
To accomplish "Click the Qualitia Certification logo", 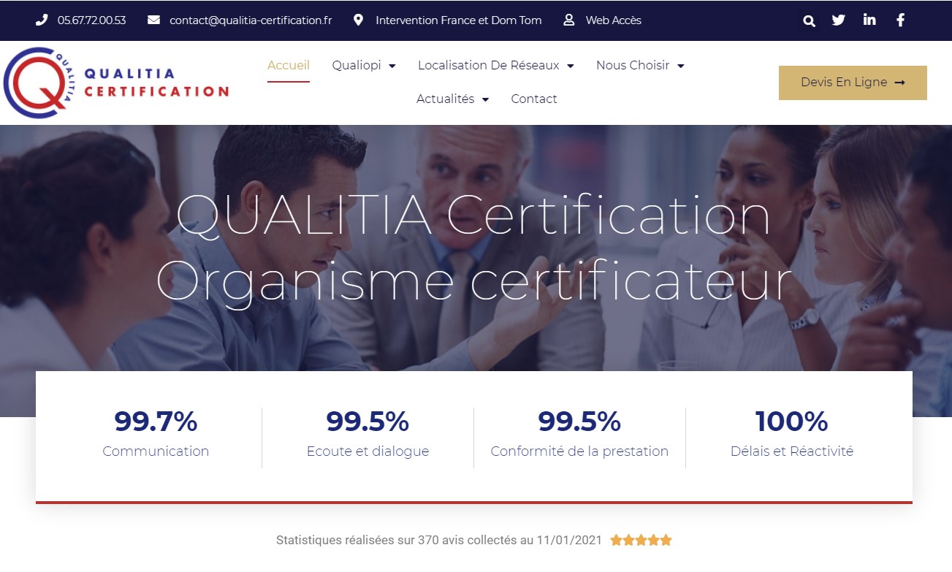I will tap(117, 82).
